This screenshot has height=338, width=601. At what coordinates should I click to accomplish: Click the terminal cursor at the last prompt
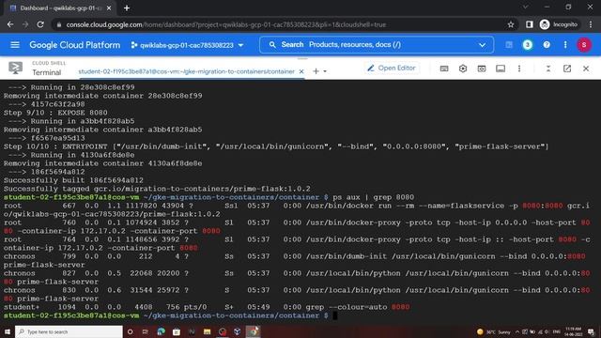point(335,315)
